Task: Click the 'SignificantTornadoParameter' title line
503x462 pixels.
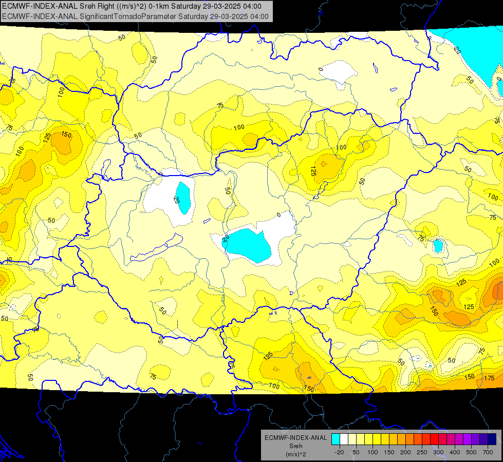Action: tap(135, 16)
